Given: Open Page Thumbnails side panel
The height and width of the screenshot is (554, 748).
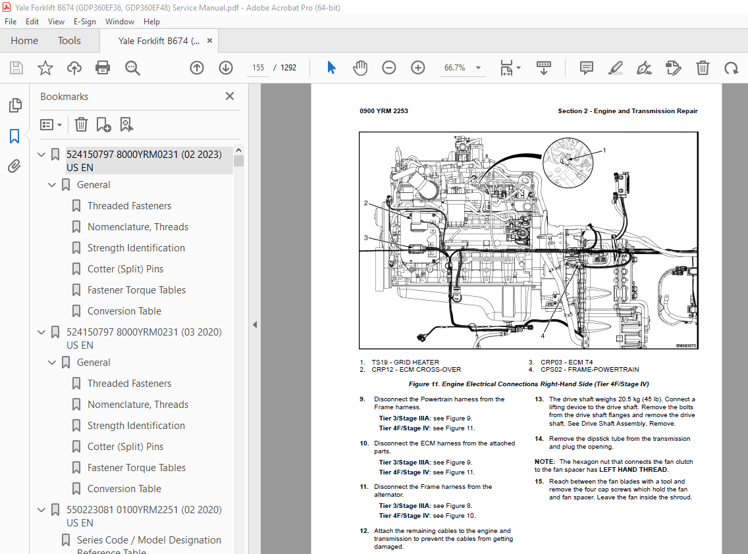Looking at the screenshot, I should [14, 105].
